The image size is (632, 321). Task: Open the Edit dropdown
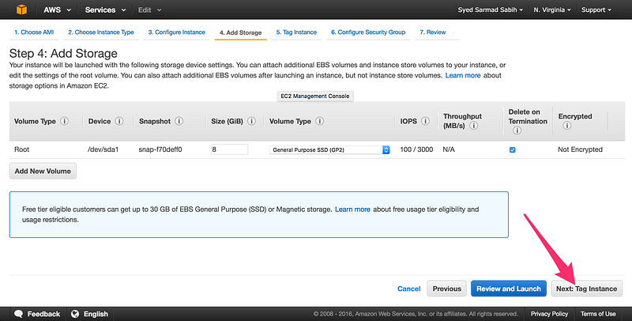(x=149, y=9)
